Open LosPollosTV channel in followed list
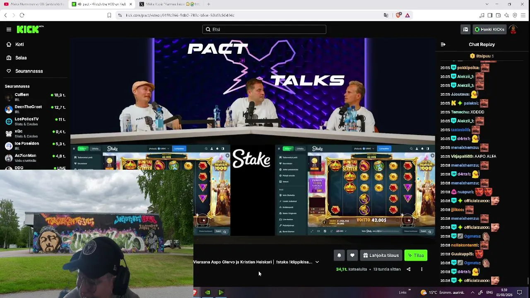530x298 pixels. 35,121
